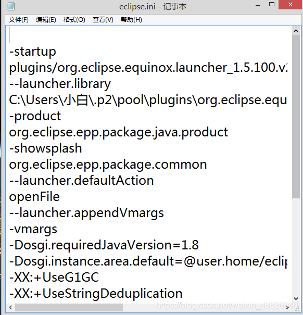Screen dimensions: 303x315
Task: Open the 文件(F) menu
Action: (x=19, y=20)
